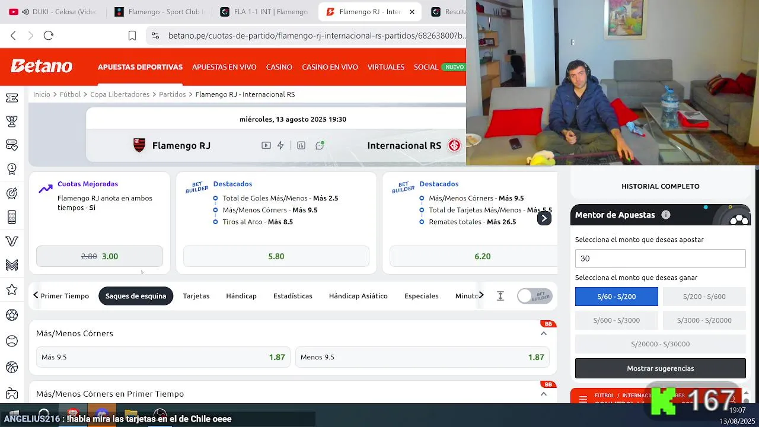759x427 pixels.
Task: Select the football sport sidebar icon
Action: tap(12, 315)
